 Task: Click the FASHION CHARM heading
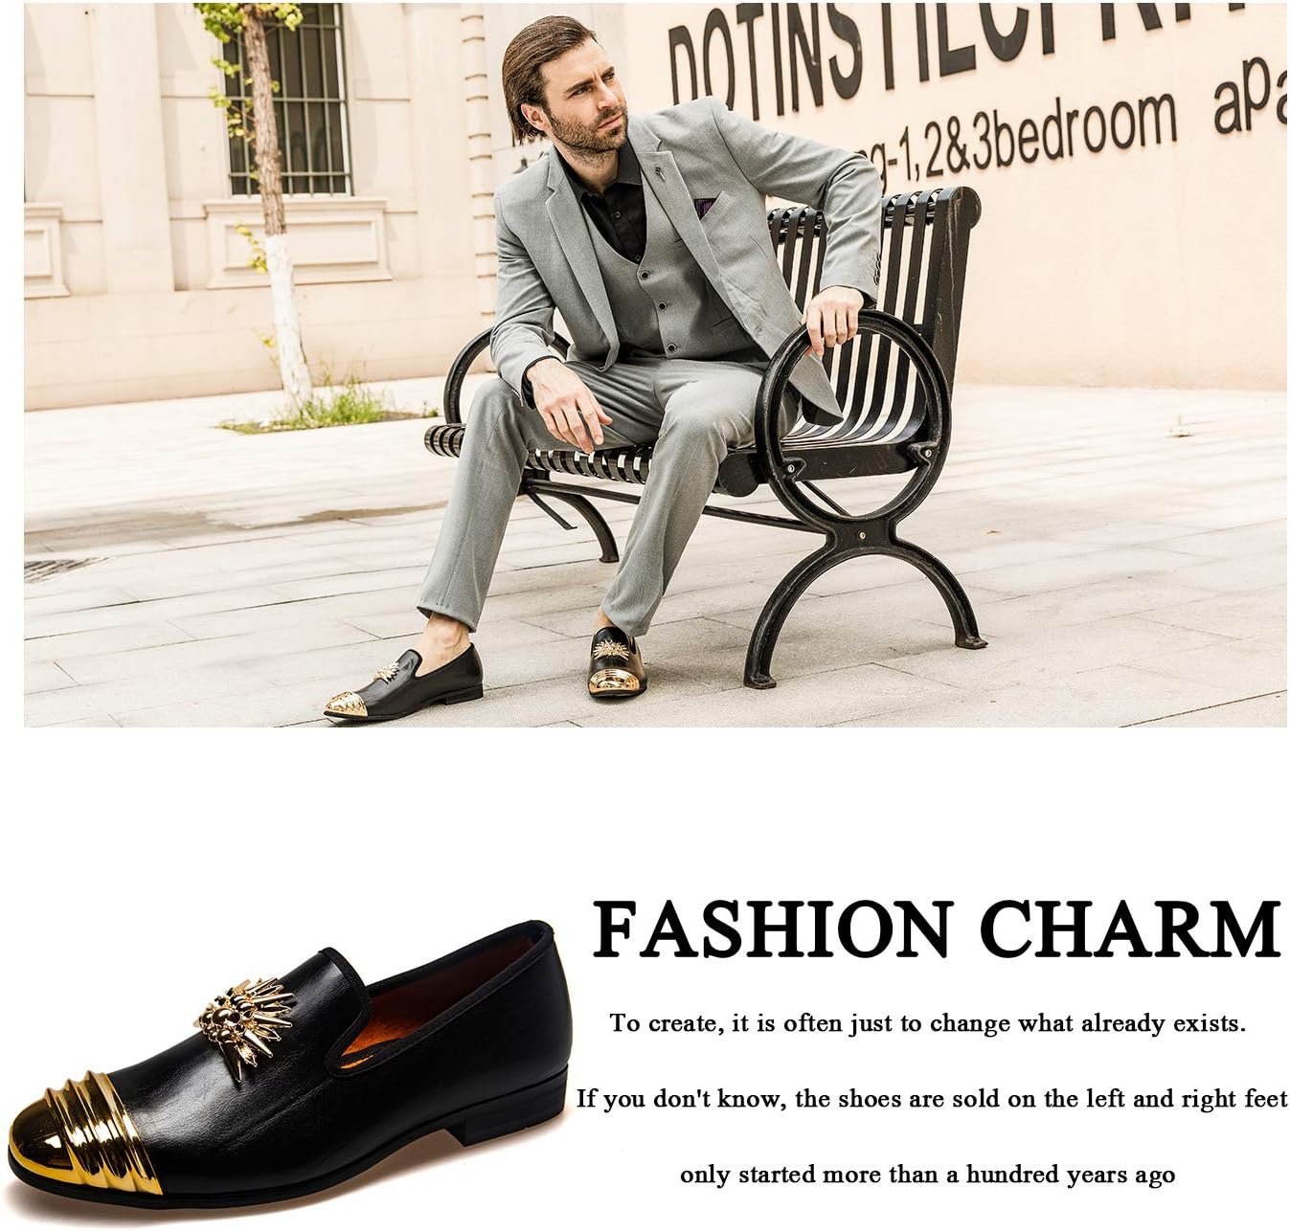(935, 929)
